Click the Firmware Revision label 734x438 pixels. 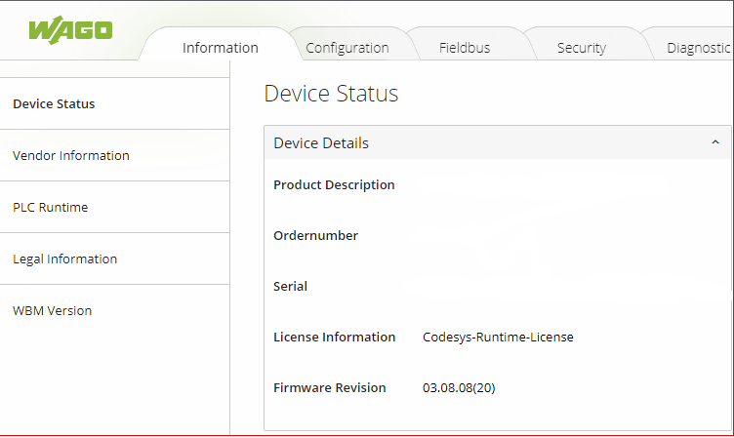click(329, 387)
